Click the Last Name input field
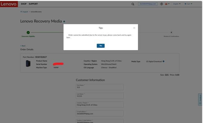The height and width of the screenshot is (123, 203). click(99, 96)
